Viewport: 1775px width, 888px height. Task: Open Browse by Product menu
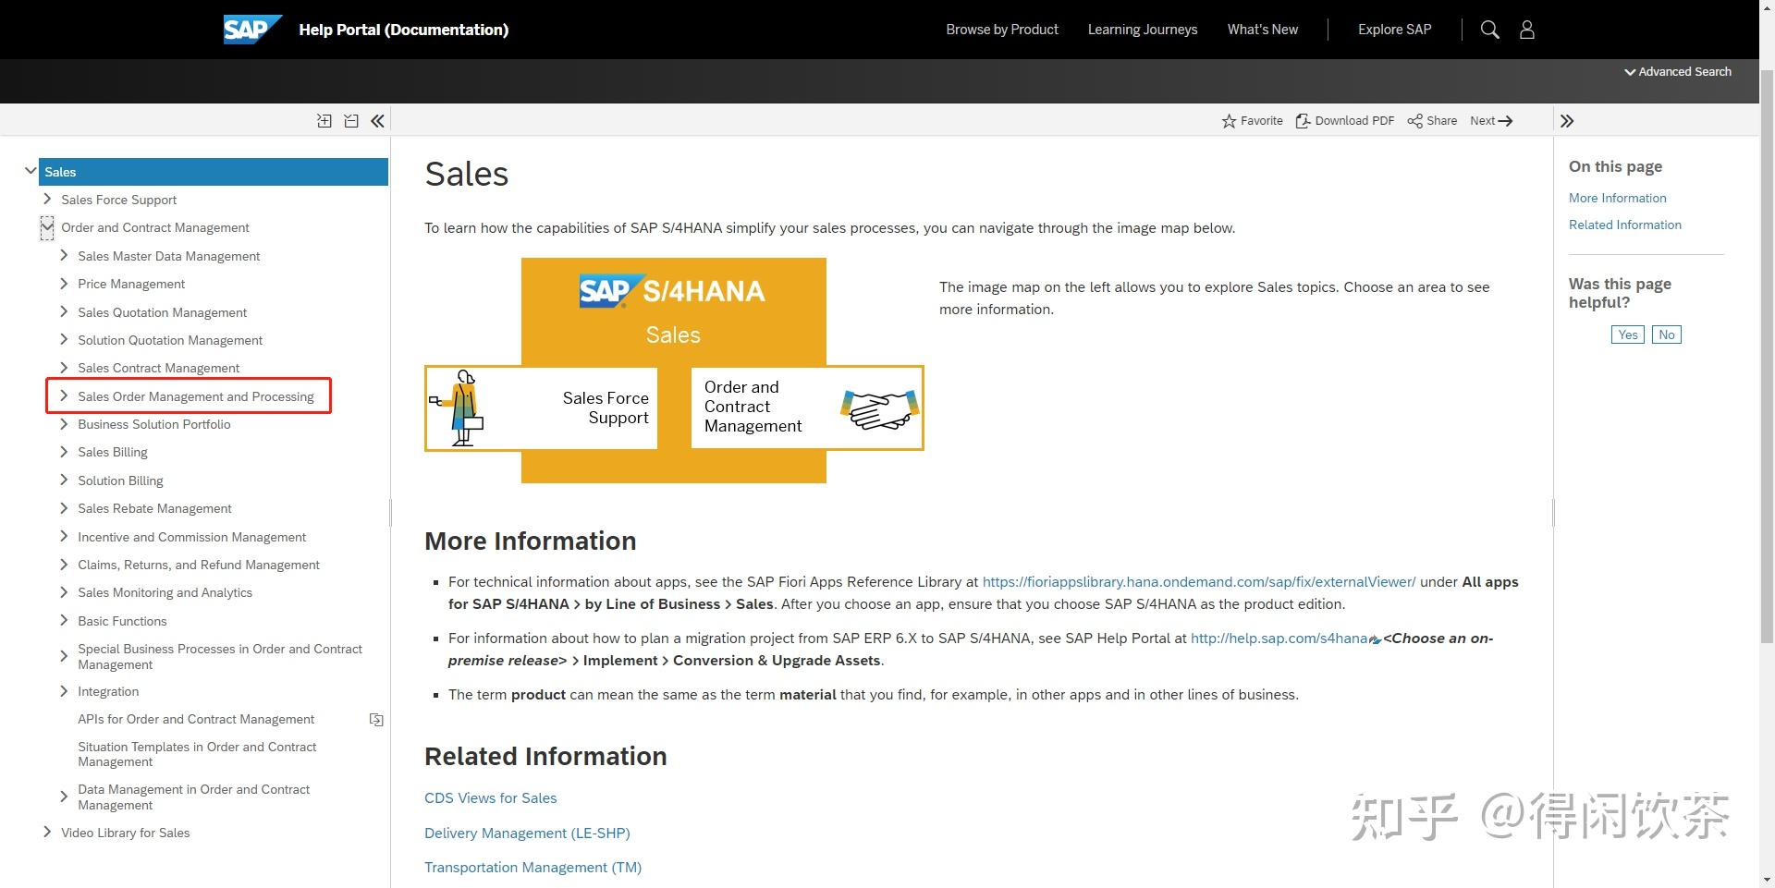(1001, 29)
